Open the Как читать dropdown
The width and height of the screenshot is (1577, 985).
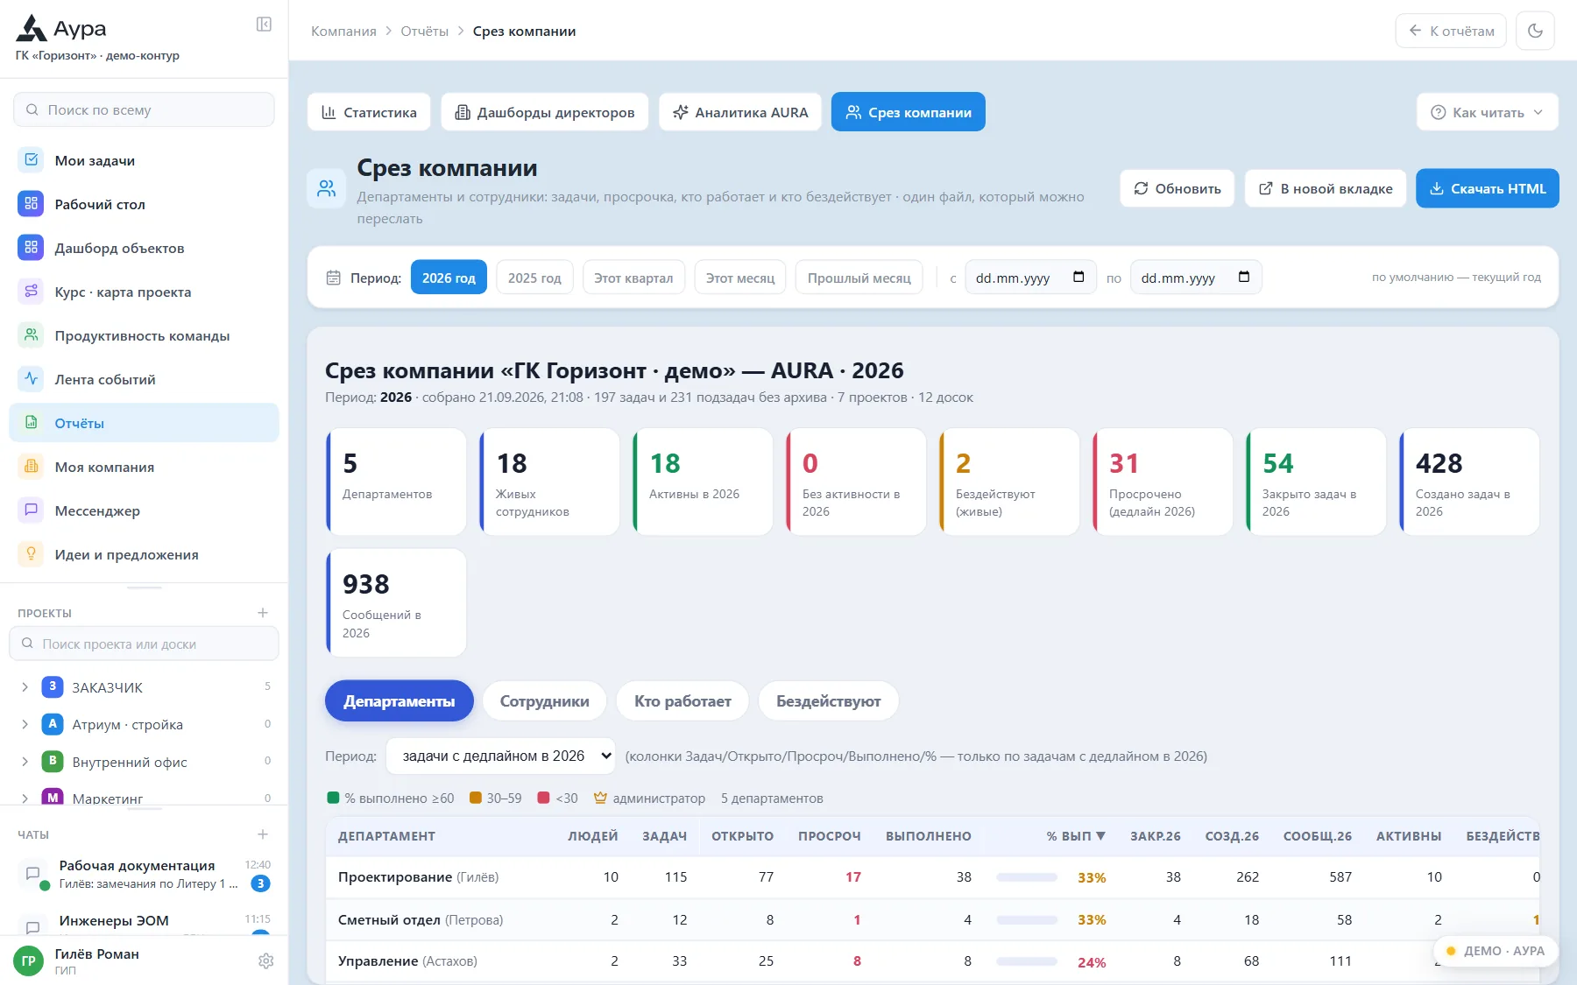pos(1487,112)
